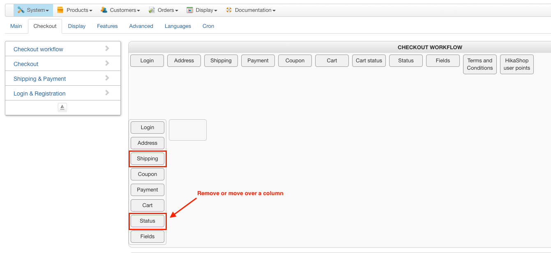The image size is (551, 253).
Task: Click the HikaShop user points block
Action: [x=517, y=64]
